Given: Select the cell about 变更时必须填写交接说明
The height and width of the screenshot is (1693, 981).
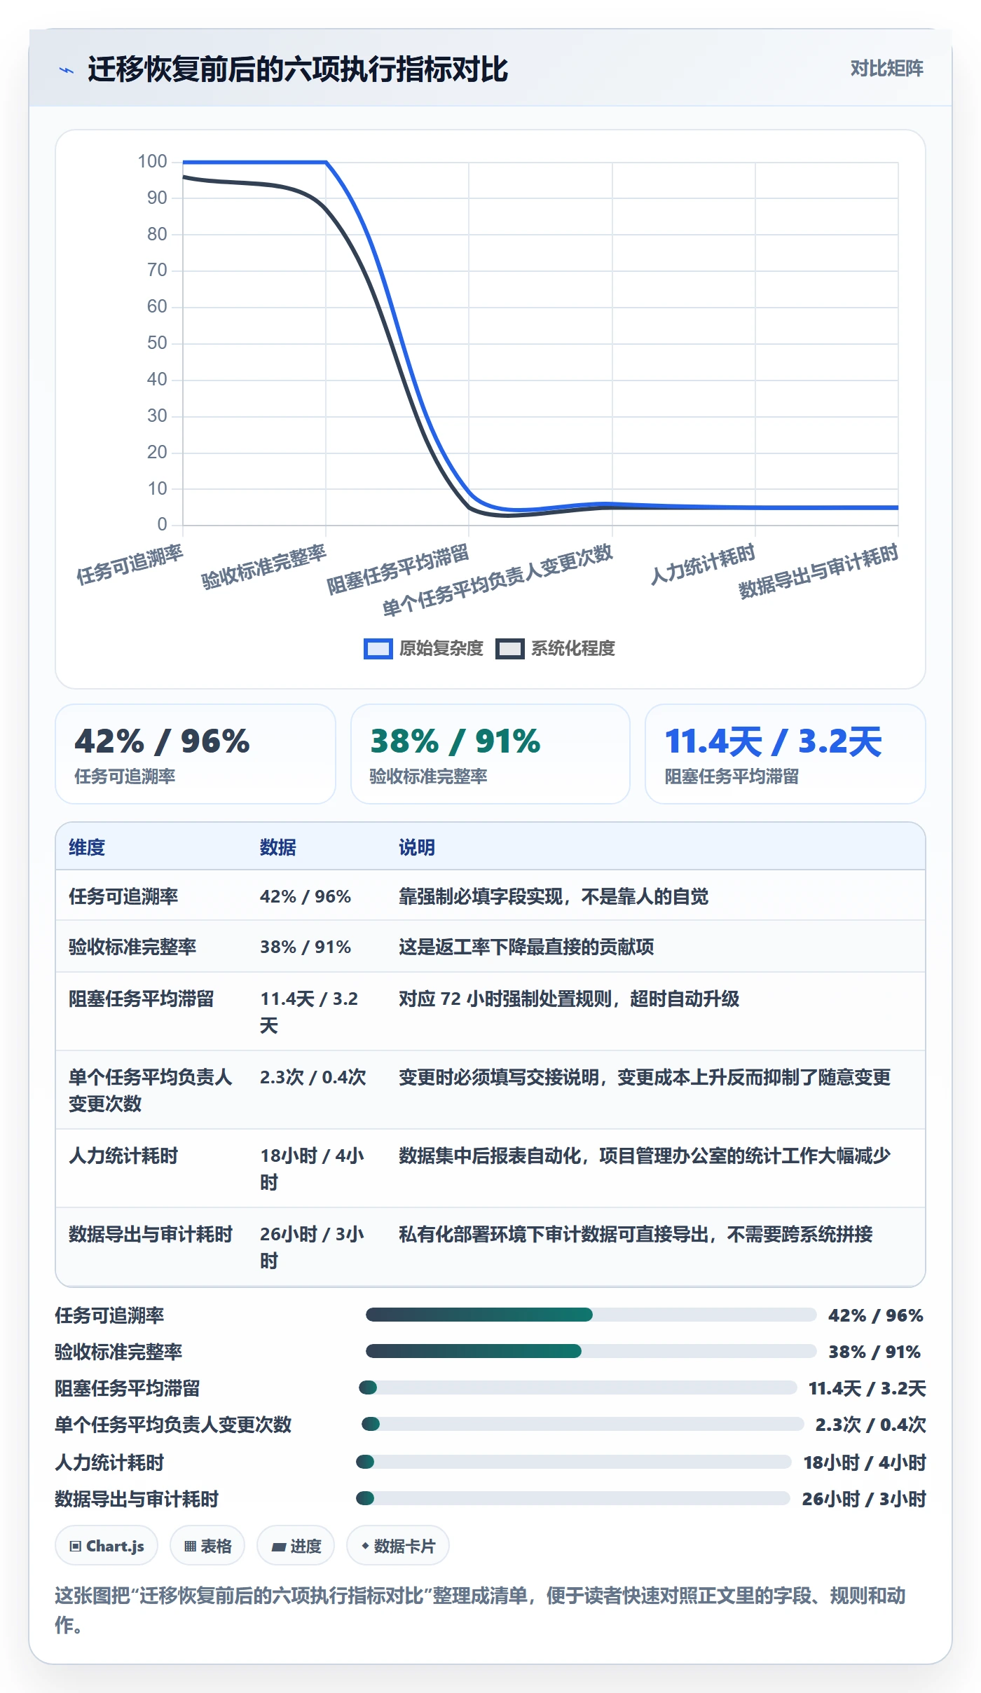Looking at the screenshot, I should click(x=645, y=1077).
